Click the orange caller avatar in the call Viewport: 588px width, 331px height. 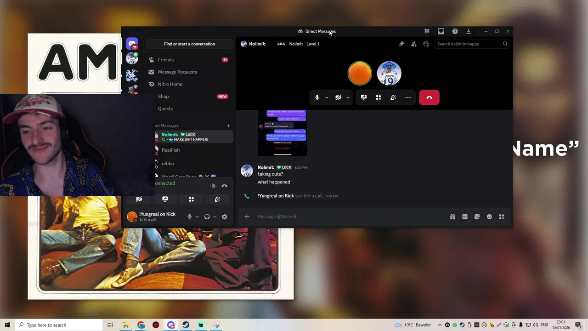[x=360, y=73]
